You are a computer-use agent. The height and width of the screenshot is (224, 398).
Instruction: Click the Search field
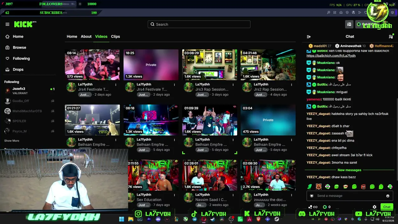click(x=199, y=24)
